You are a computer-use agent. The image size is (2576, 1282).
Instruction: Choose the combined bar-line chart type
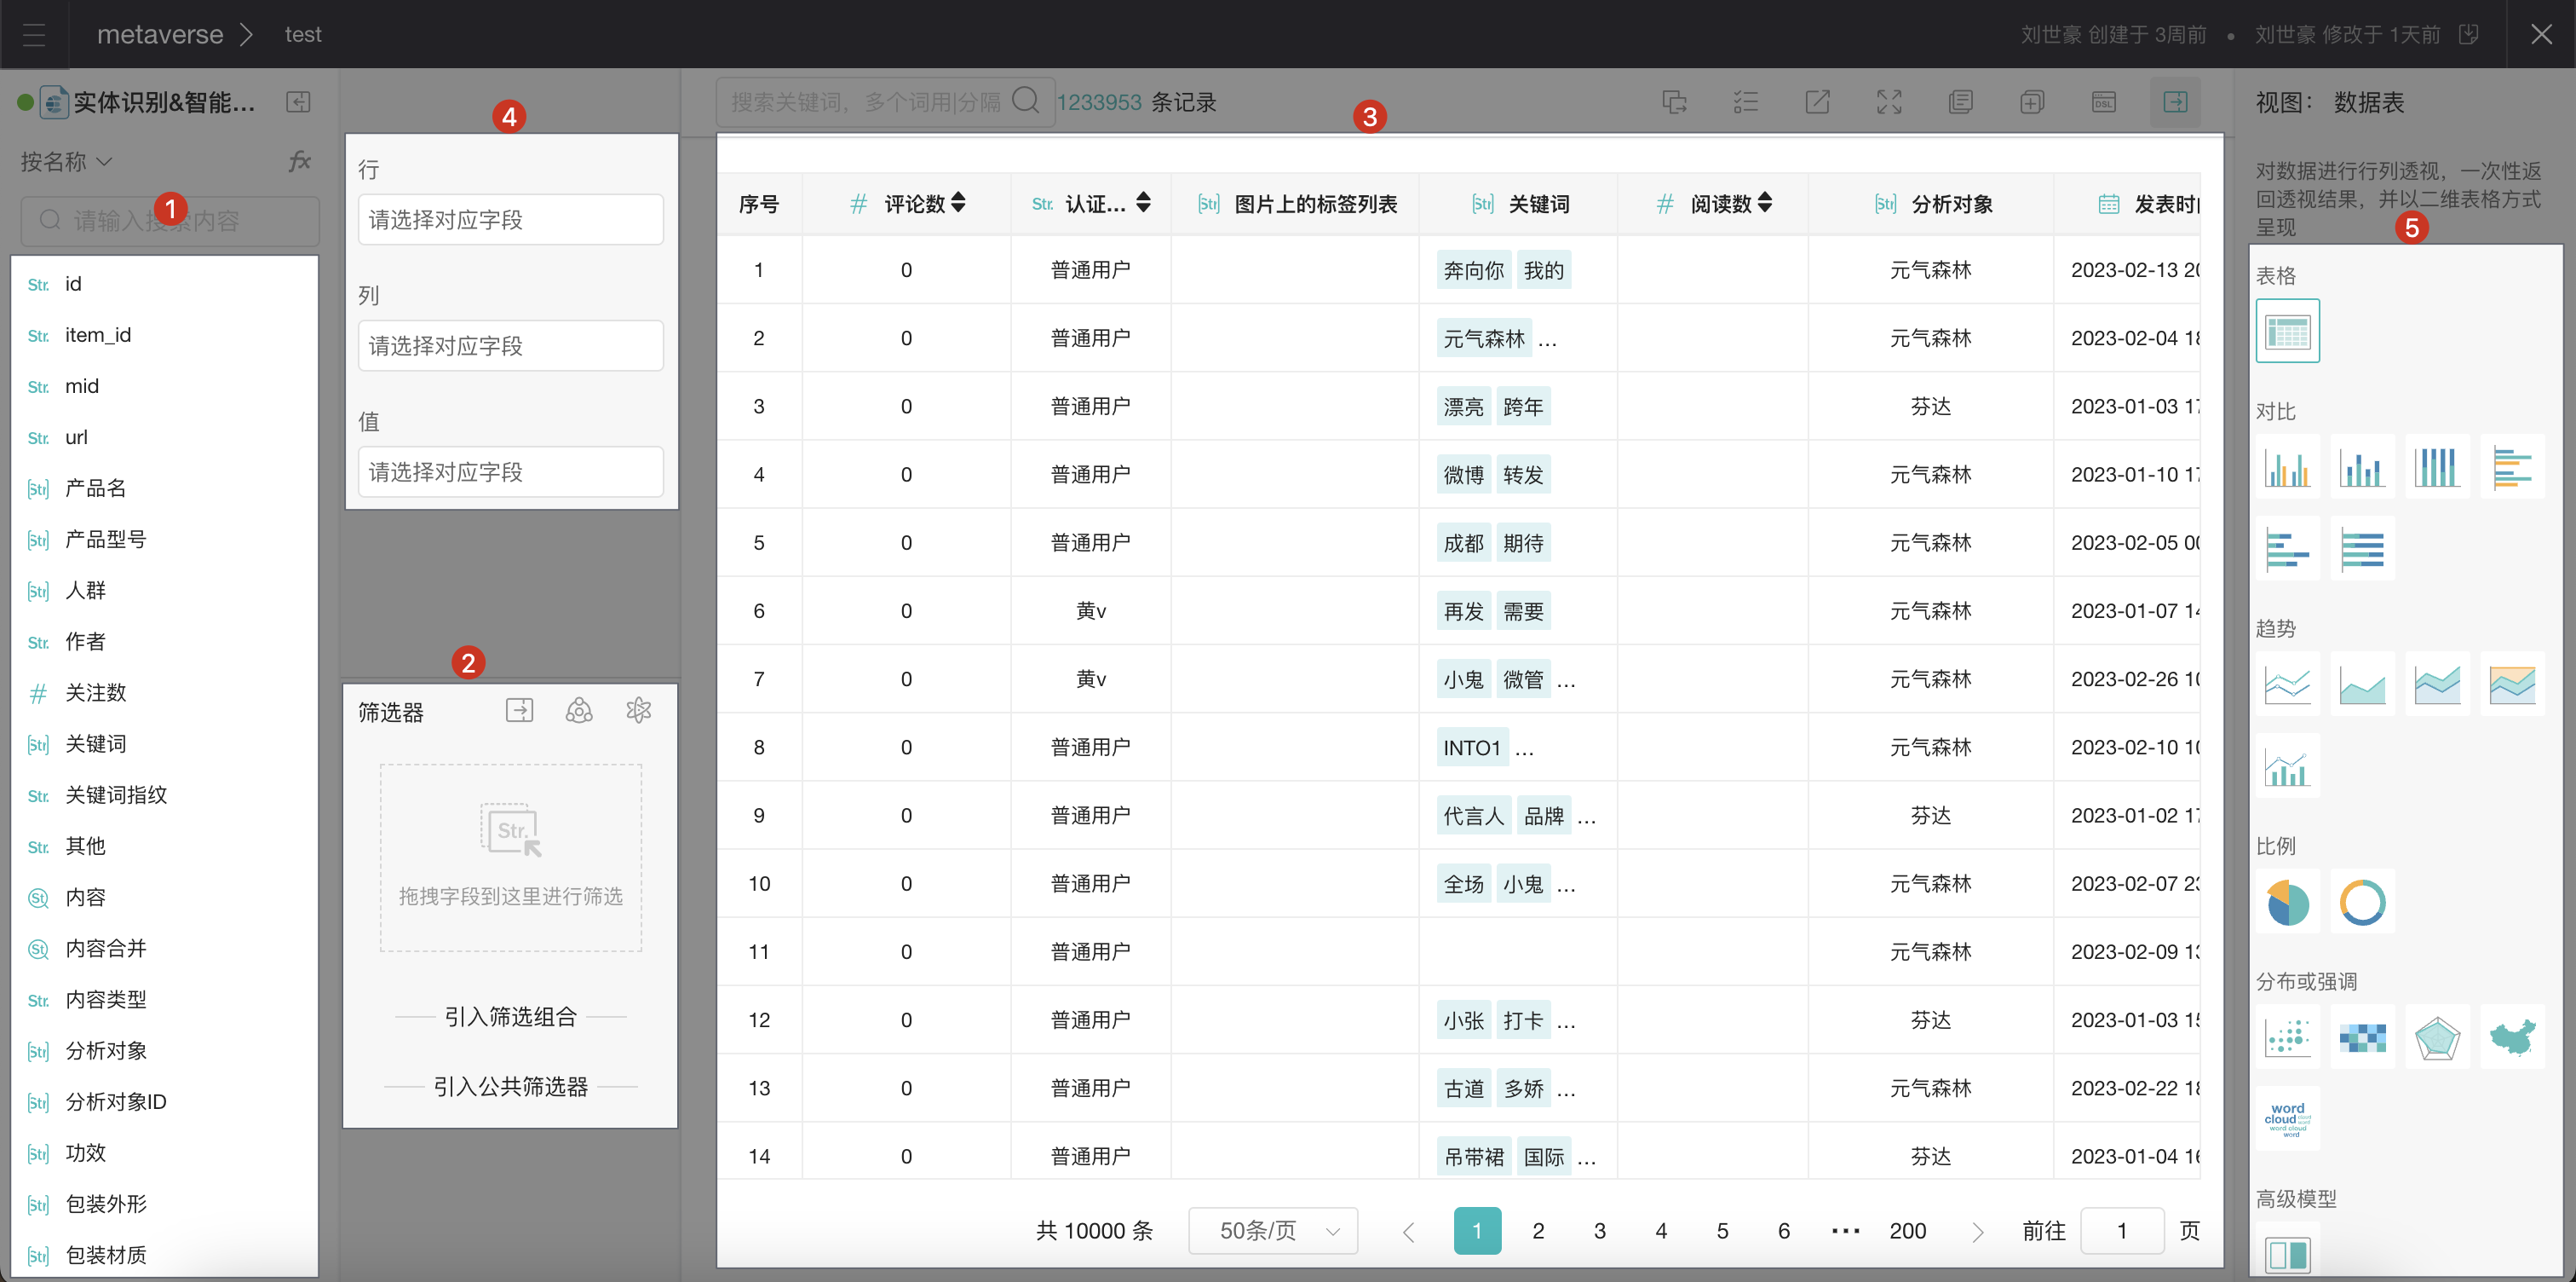2287,765
